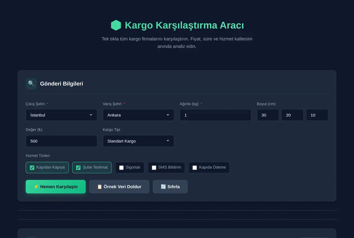Click the Değer (₺) input containing 500
The image size is (354, 238).
pyautogui.click(x=61, y=141)
